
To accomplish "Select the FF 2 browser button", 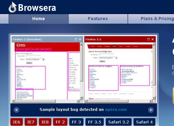I will pyautogui.click(x=60, y=122).
